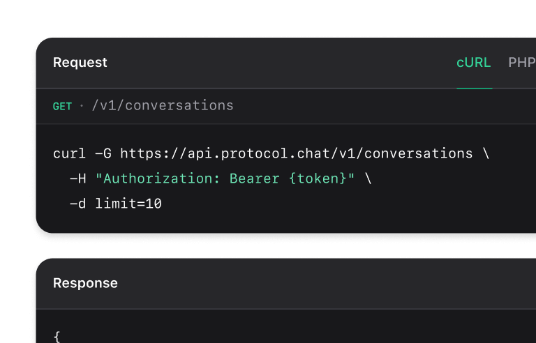The height and width of the screenshot is (343, 536).
Task: Click the Request panel title
Action: click(x=80, y=63)
